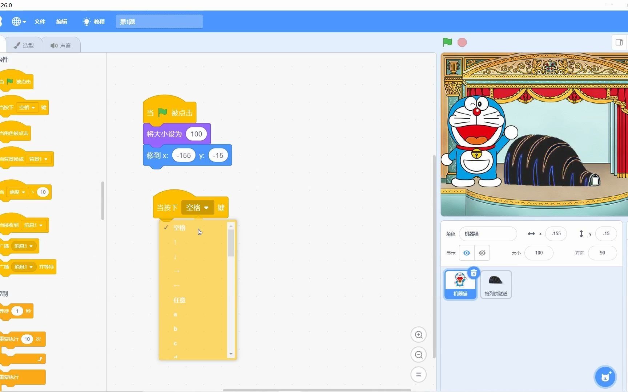Click the palette 当绿旗被点击 block
This screenshot has width=628, height=392.
(17, 81)
